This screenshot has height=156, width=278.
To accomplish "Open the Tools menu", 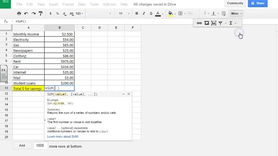I will click(94, 4).
